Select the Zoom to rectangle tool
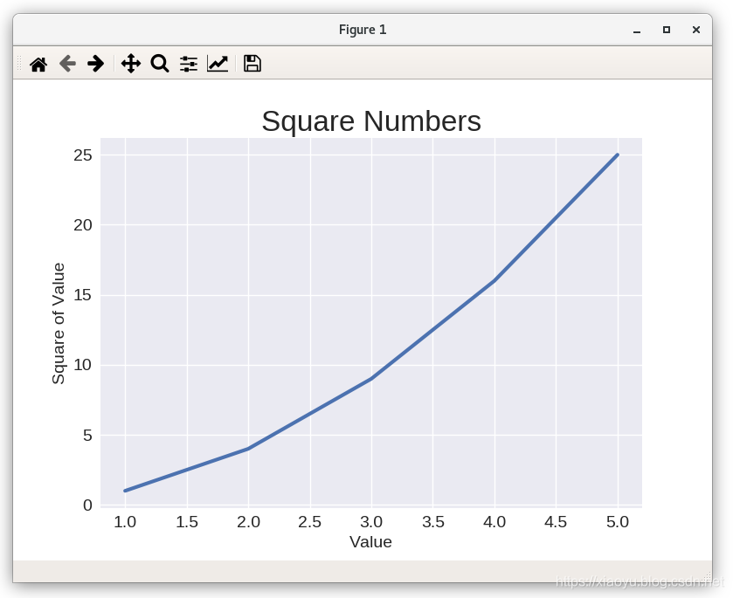The image size is (733, 598). 160,64
